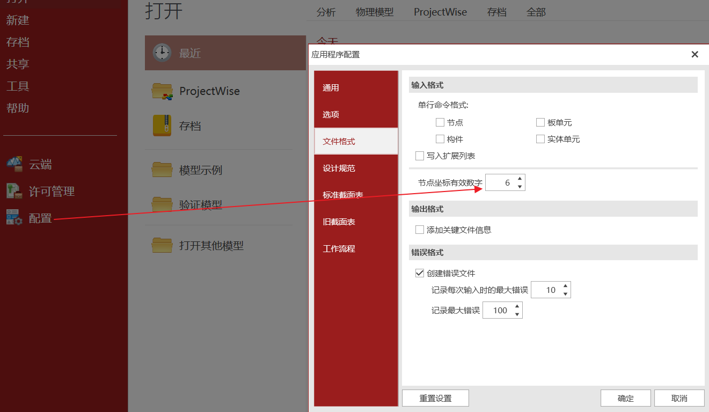Screen dimensions: 709x412
Task: Open the 设计规范 settings tab
Action: coord(356,168)
